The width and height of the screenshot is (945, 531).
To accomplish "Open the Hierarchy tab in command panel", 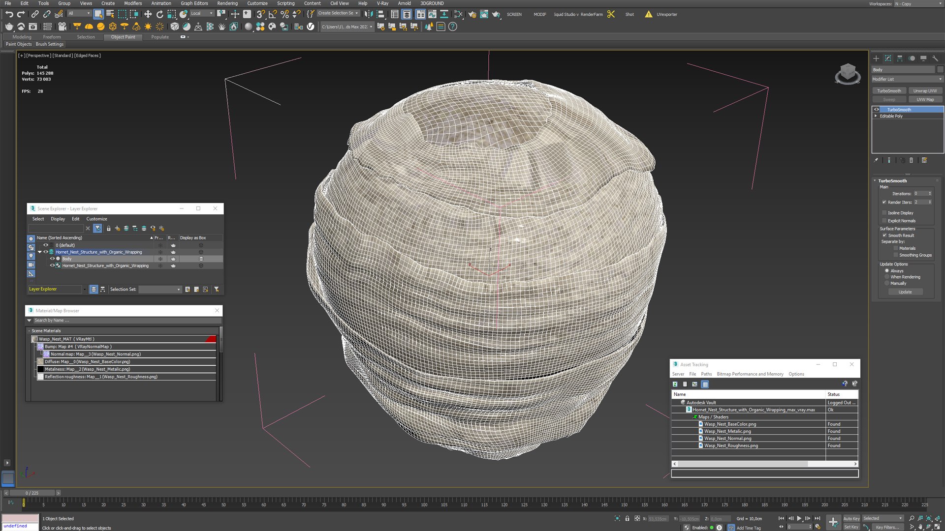I will 900,58.
